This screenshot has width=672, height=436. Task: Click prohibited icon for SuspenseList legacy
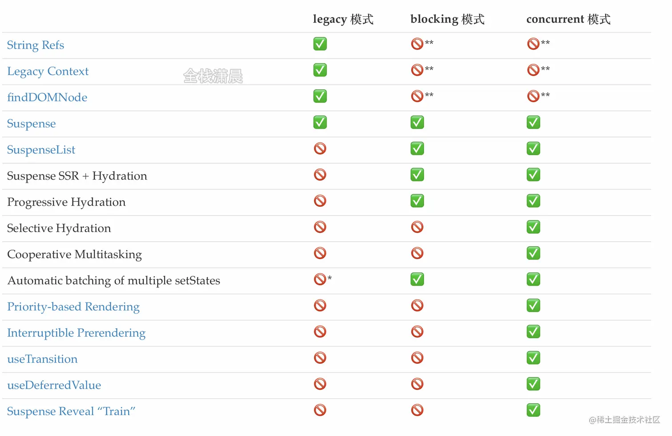tap(320, 149)
